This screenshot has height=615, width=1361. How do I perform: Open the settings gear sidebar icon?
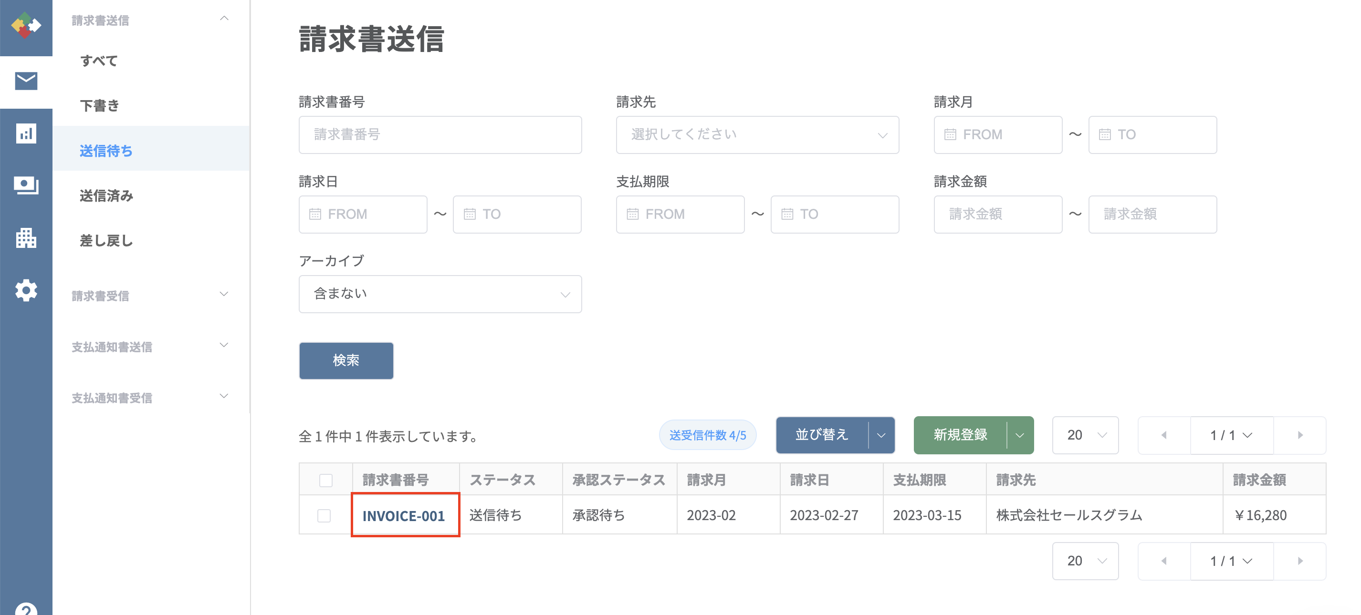click(x=26, y=290)
